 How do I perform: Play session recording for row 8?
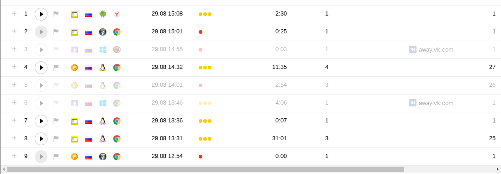[41, 139]
